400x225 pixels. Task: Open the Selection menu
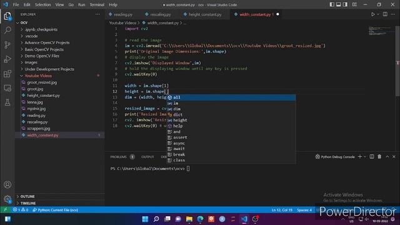click(43, 4)
